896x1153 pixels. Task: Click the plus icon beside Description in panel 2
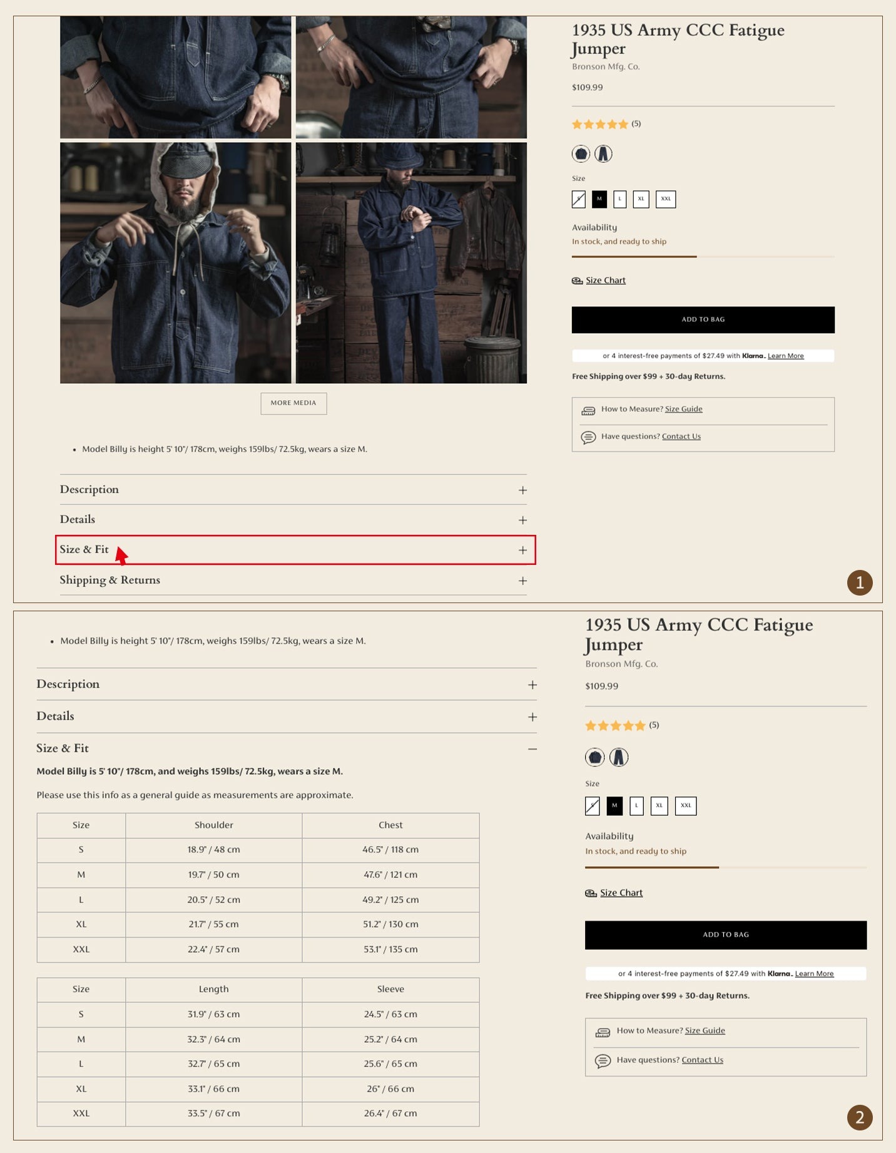[x=532, y=685]
